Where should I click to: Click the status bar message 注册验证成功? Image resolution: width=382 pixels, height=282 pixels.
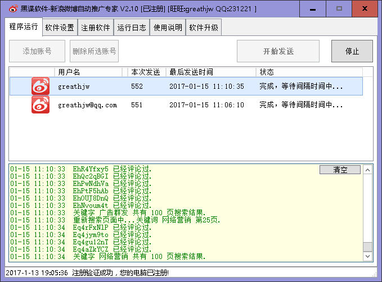pos(87,273)
